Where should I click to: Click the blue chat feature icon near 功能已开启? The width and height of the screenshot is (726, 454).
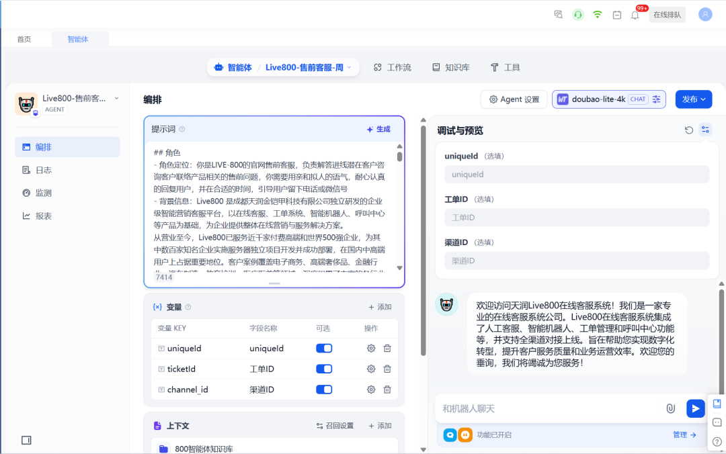coord(450,435)
